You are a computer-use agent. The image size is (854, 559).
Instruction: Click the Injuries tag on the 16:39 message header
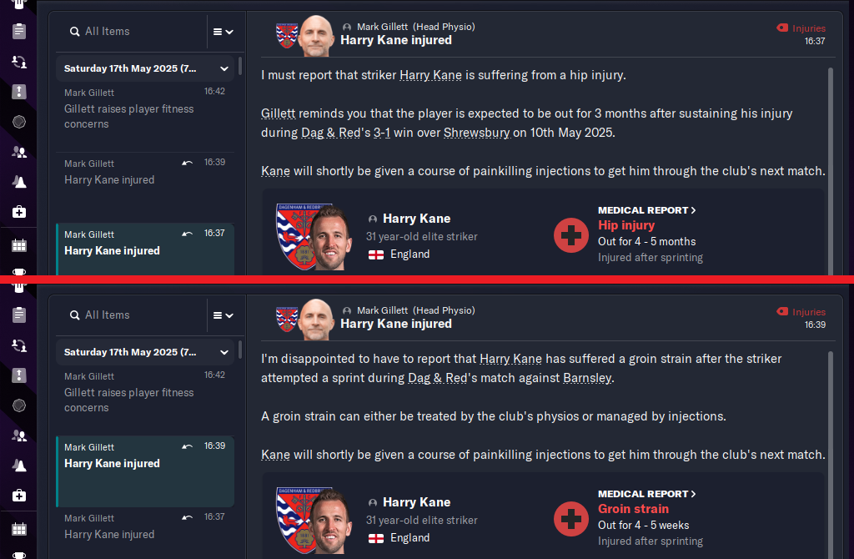click(801, 311)
